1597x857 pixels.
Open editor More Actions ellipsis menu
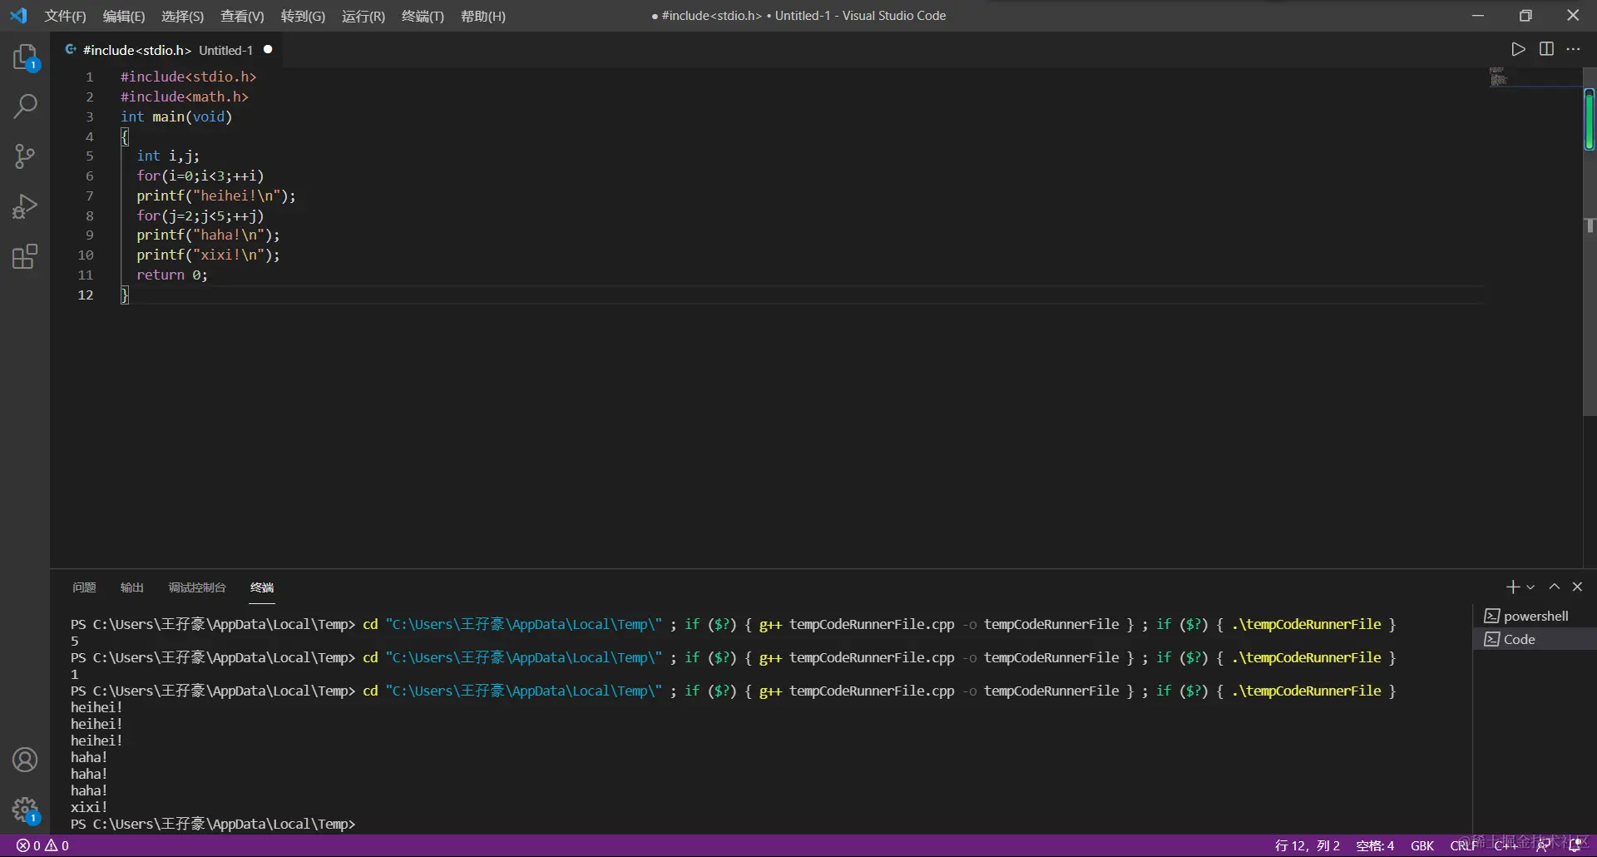click(x=1573, y=49)
